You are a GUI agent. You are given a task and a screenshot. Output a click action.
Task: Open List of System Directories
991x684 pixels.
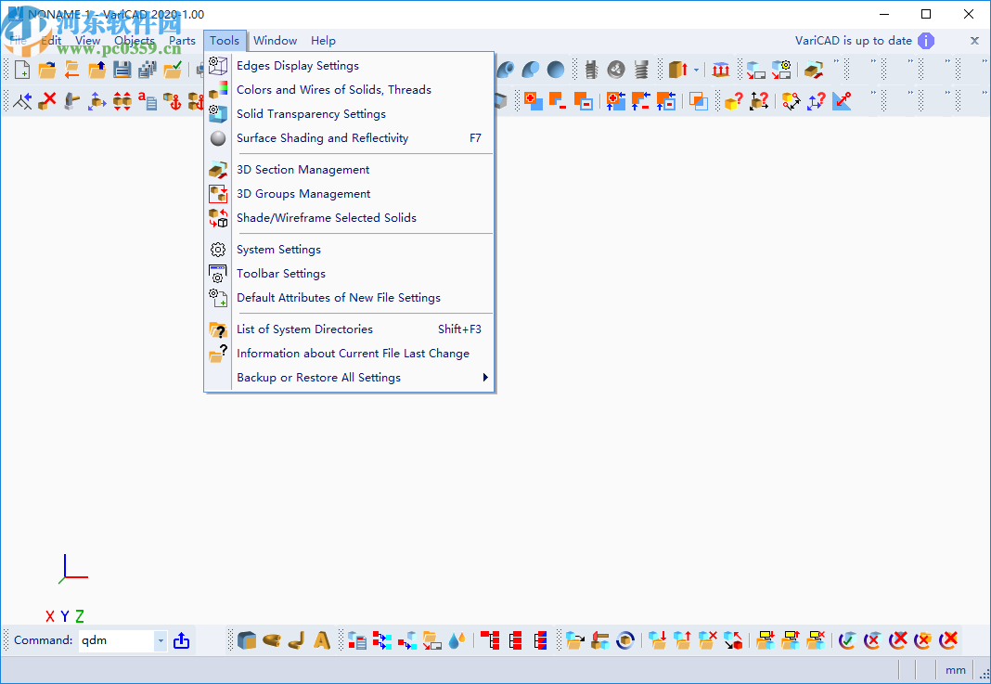point(349,329)
